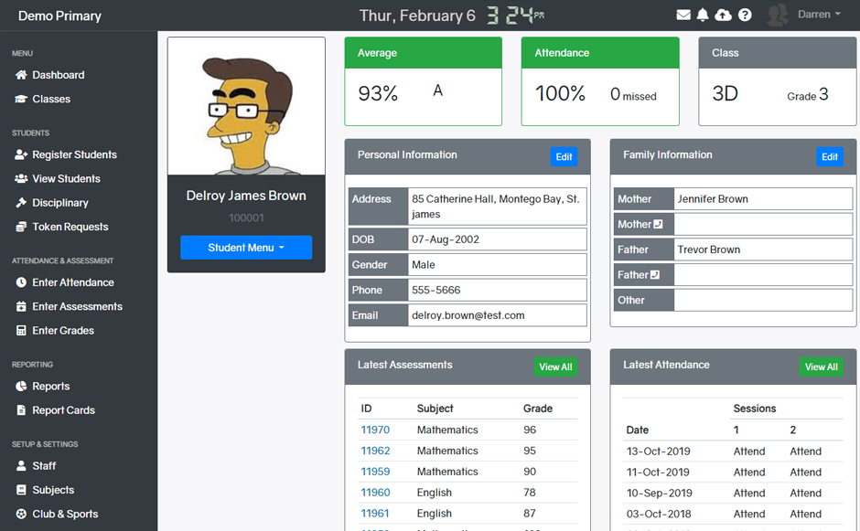860x531 pixels.
Task: Click the Demo Primary school title
Action: point(59,16)
